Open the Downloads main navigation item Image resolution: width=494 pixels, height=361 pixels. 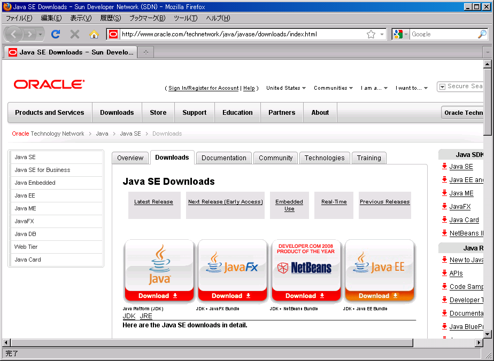point(117,112)
